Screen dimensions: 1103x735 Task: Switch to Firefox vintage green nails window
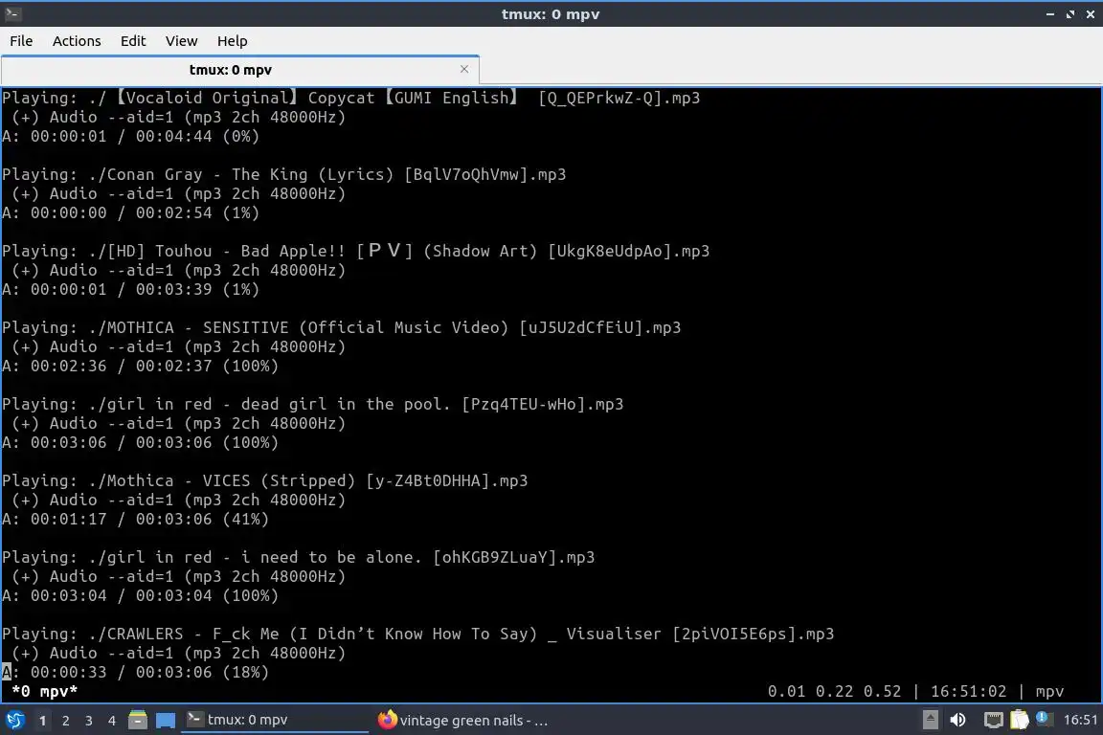click(x=462, y=720)
